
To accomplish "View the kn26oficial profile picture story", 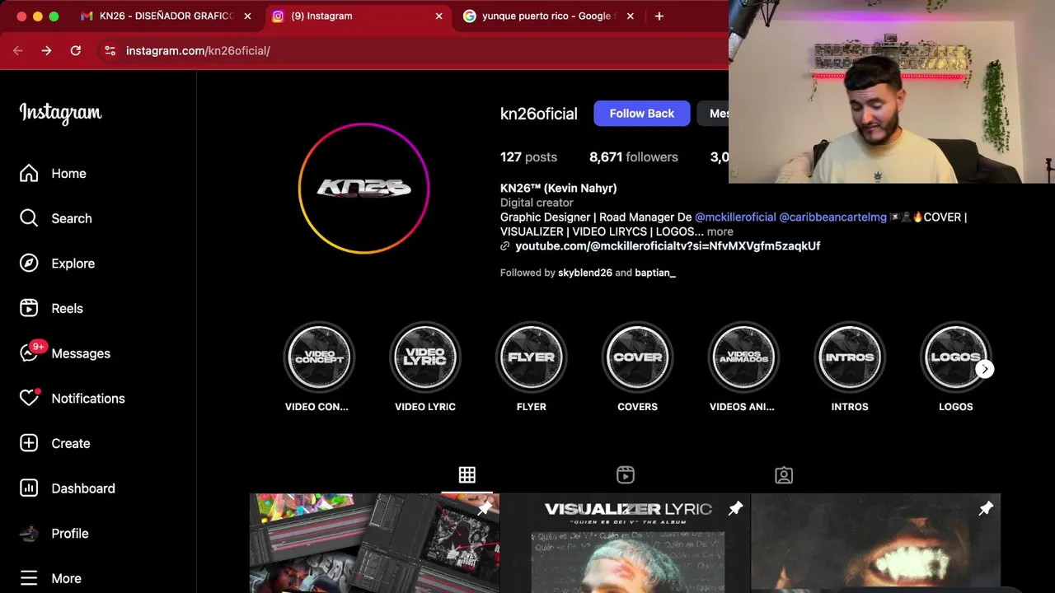I will pyautogui.click(x=363, y=188).
